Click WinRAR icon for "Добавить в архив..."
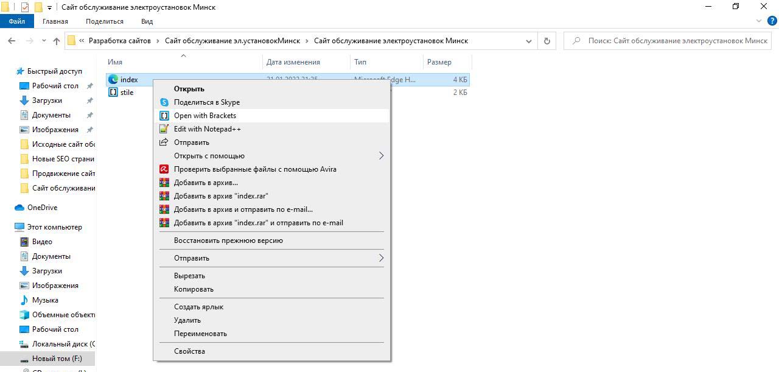This screenshot has height=372, width=779. (164, 183)
